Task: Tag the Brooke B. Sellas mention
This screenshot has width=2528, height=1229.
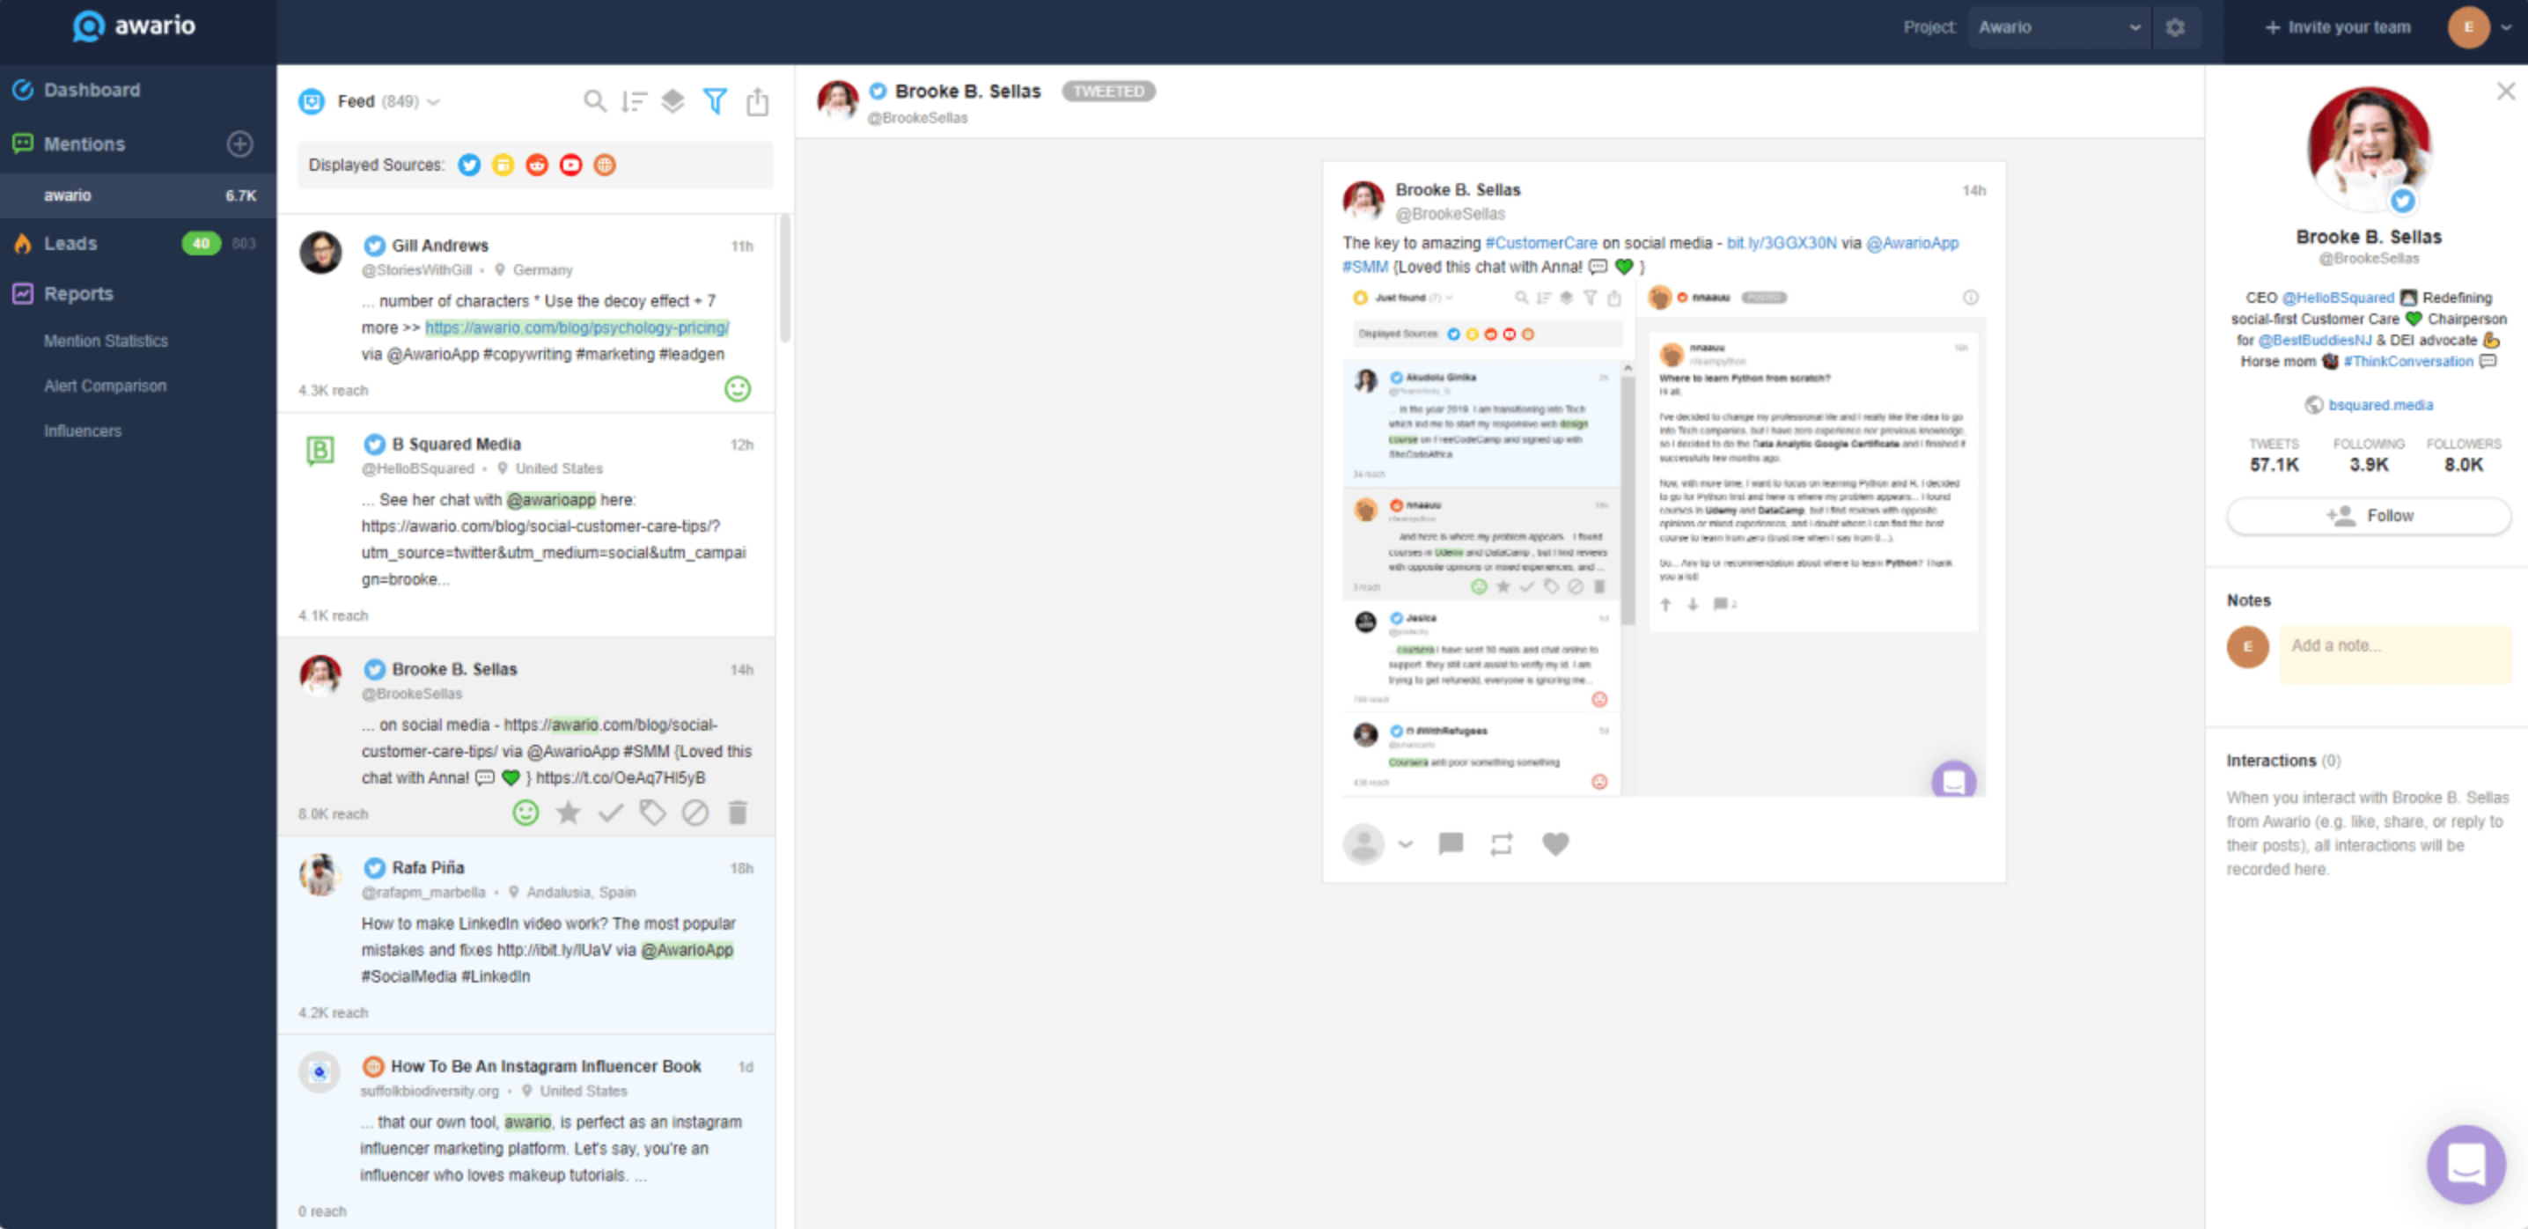Action: tap(652, 813)
